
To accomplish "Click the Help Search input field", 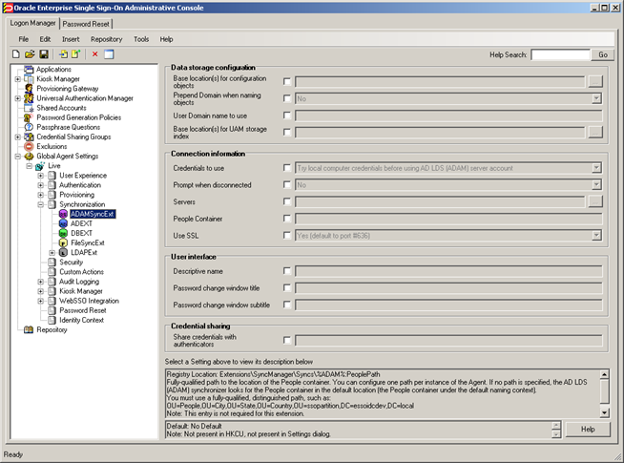I will [x=560, y=54].
